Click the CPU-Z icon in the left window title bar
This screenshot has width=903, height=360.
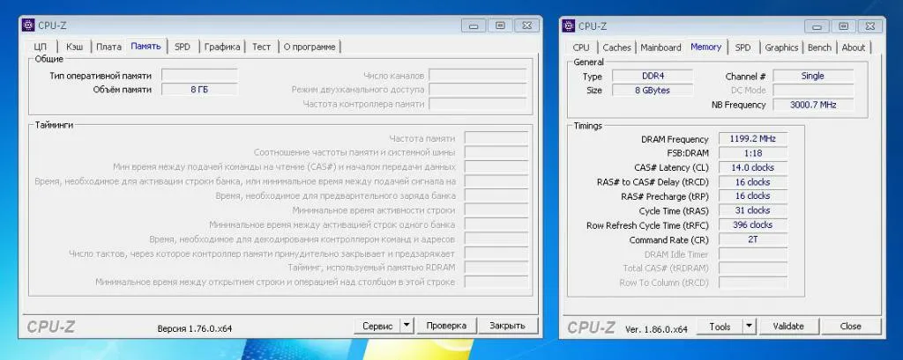point(27,26)
